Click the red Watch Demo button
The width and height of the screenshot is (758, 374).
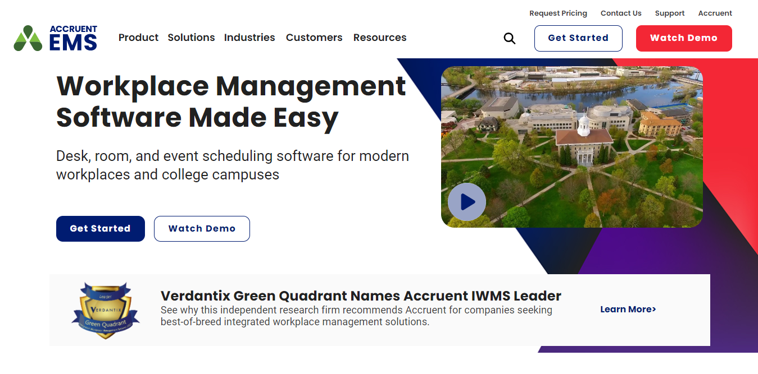[x=684, y=38]
